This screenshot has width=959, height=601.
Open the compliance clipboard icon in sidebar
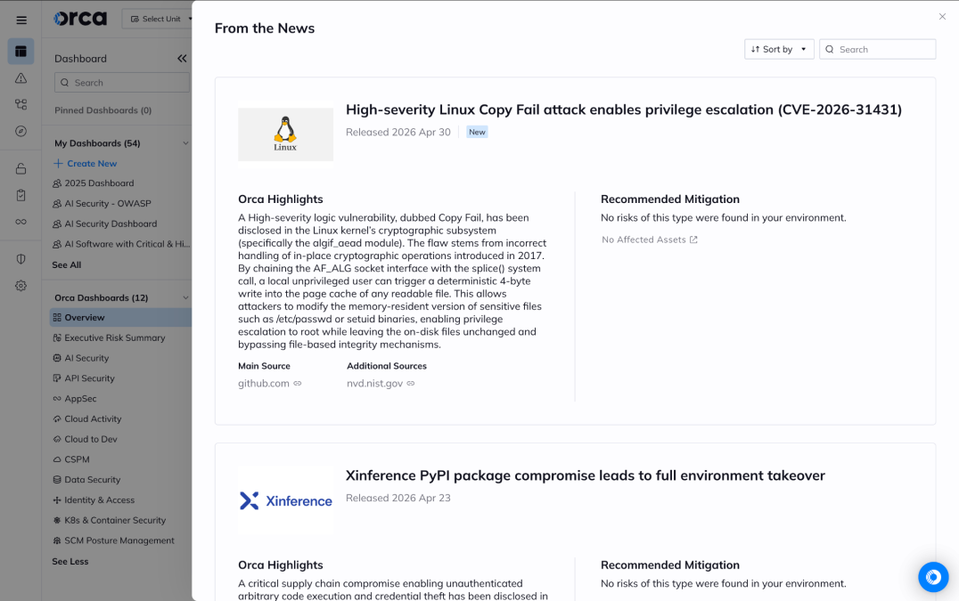20,195
